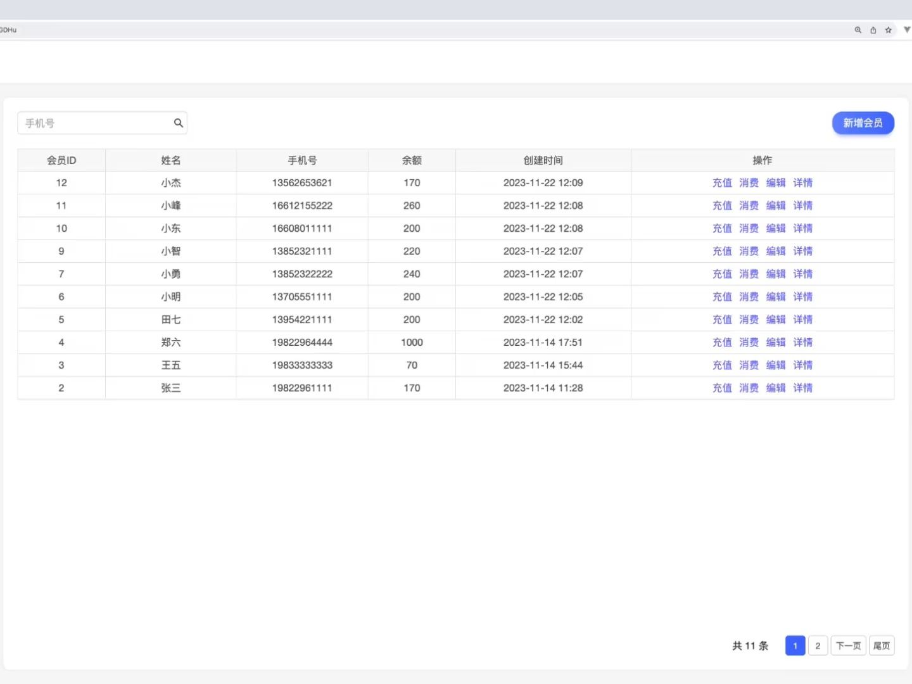Bookmark this page with the star icon
This screenshot has height=684, width=912.
[889, 30]
